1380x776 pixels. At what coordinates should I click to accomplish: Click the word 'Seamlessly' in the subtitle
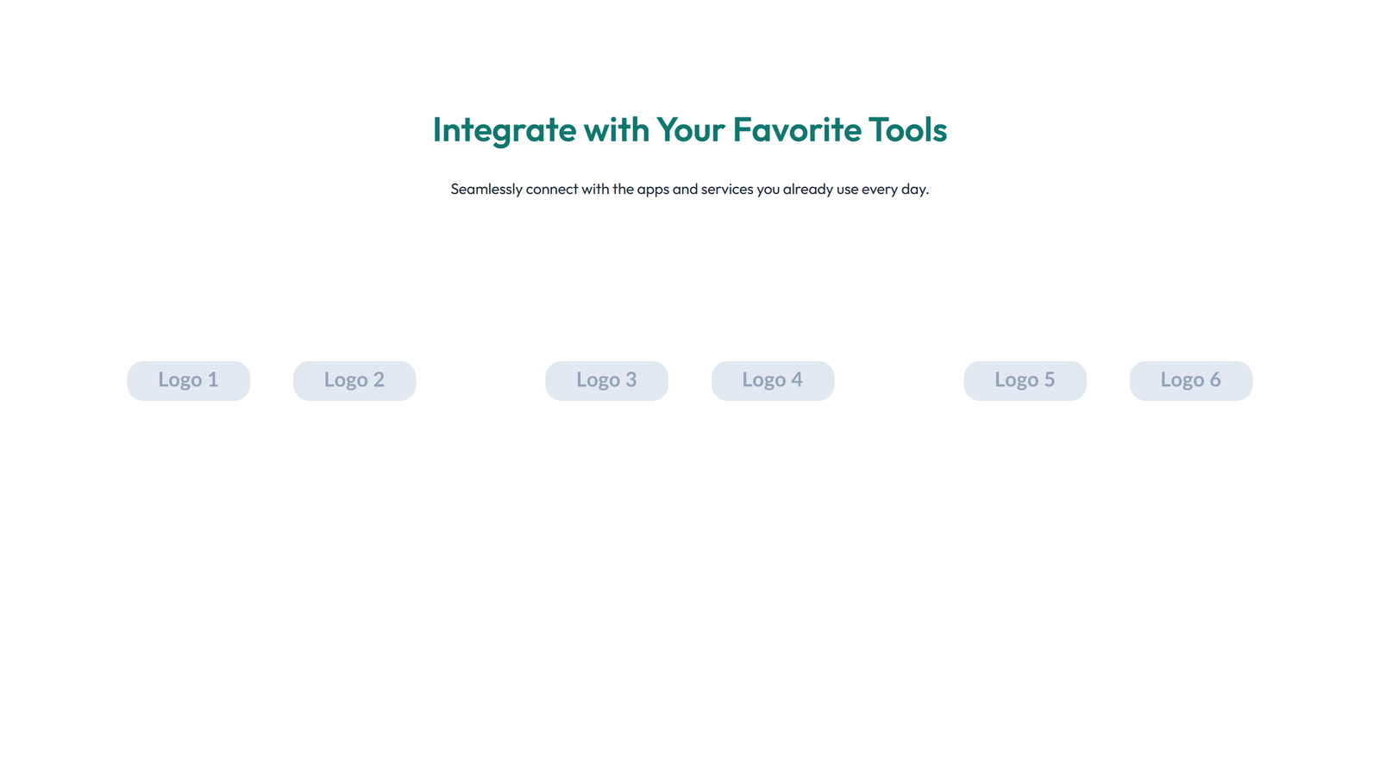pyautogui.click(x=485, y=189)
